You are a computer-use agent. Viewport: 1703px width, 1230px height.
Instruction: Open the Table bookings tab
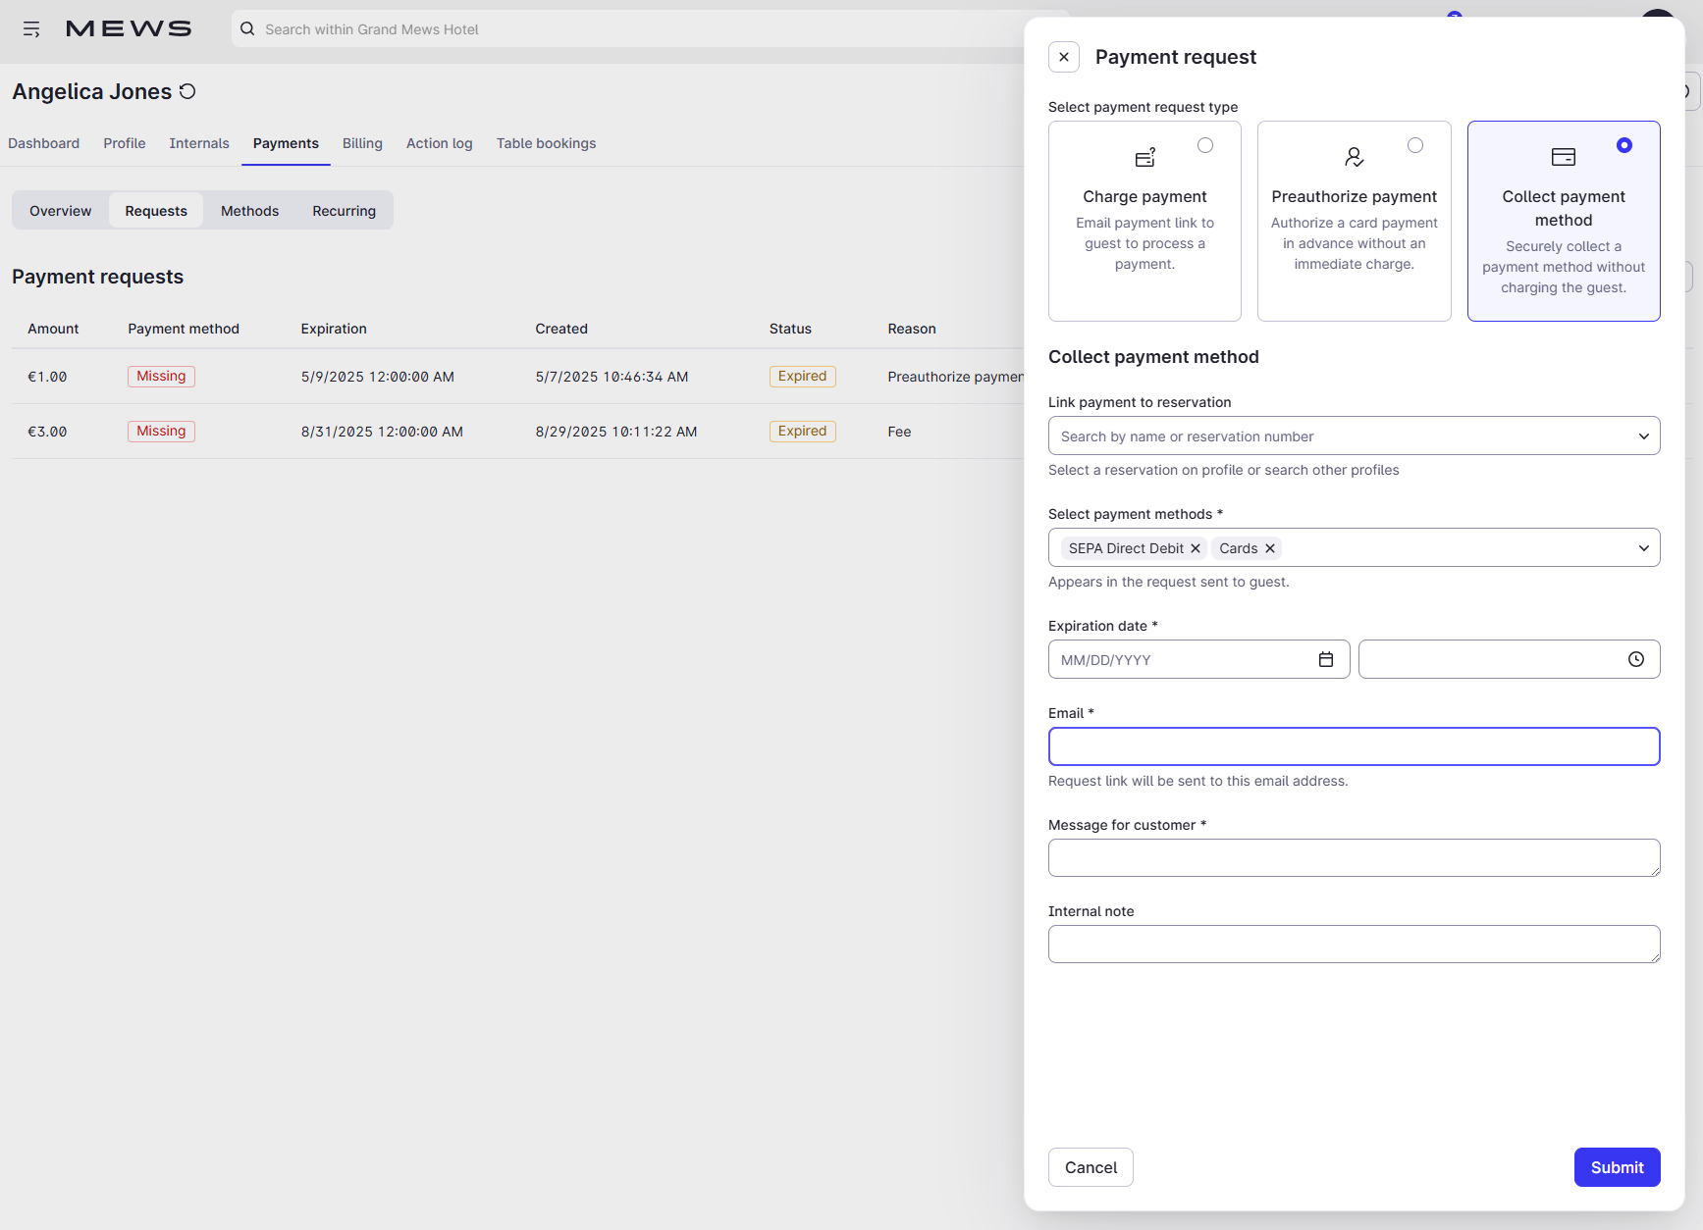point(547,143)
